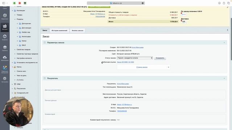Open the Покупатель name link

(x=123, y=84)
